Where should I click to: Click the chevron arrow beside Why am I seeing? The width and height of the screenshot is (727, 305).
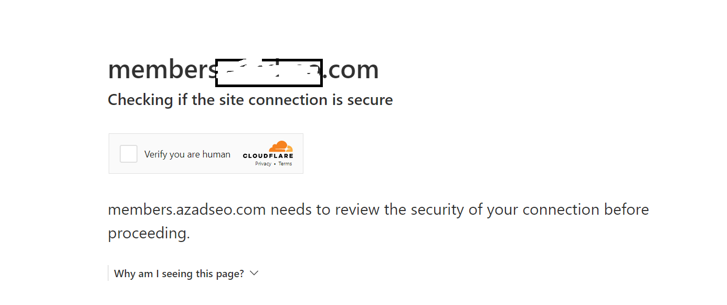pos(254,274)
